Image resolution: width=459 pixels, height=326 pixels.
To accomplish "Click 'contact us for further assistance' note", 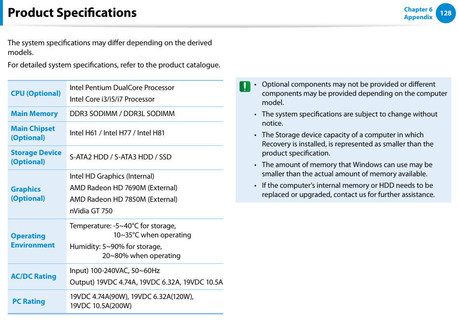I will [x=348, y=190].
